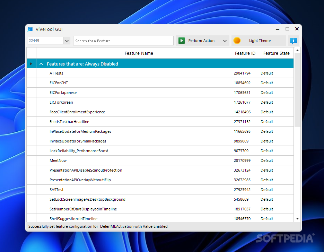Click the green play Perform Action icon
Image resolution: width=324 pixels, height=252 pixels.
[182, 41]
